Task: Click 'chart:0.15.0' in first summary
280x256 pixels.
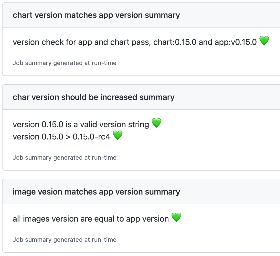Action: pyautogui.click(x=175, y=42)
